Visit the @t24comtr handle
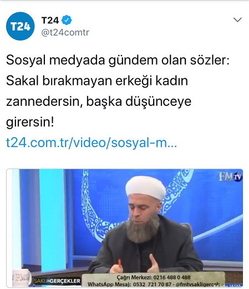 click(x=65, y=33)
